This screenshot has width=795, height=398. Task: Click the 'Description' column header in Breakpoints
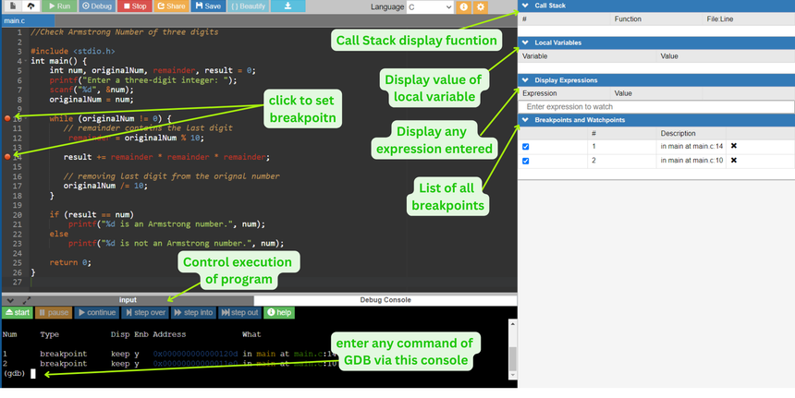coord(678,133)
